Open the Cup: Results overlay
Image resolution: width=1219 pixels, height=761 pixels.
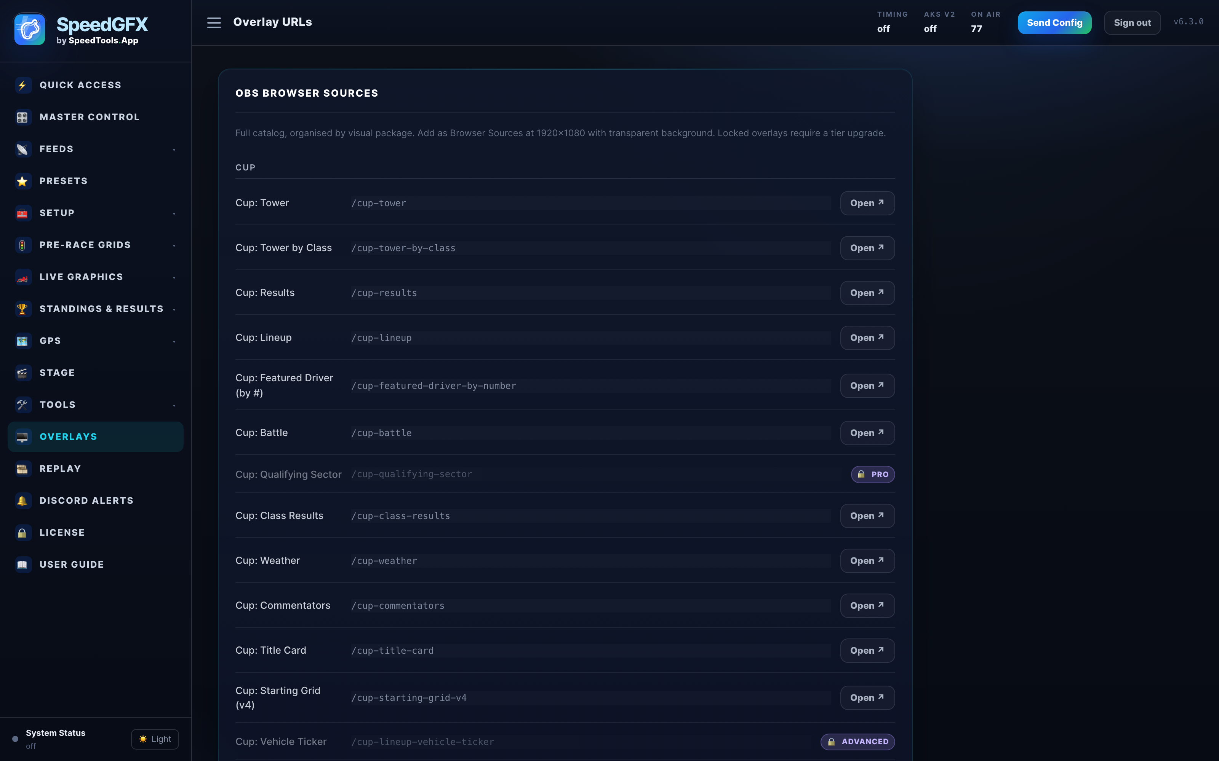coord(867,293)
